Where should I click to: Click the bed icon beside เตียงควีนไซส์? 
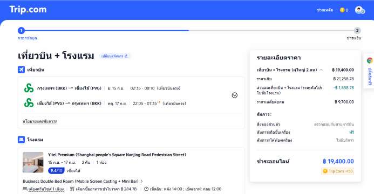tap(25, 189)
